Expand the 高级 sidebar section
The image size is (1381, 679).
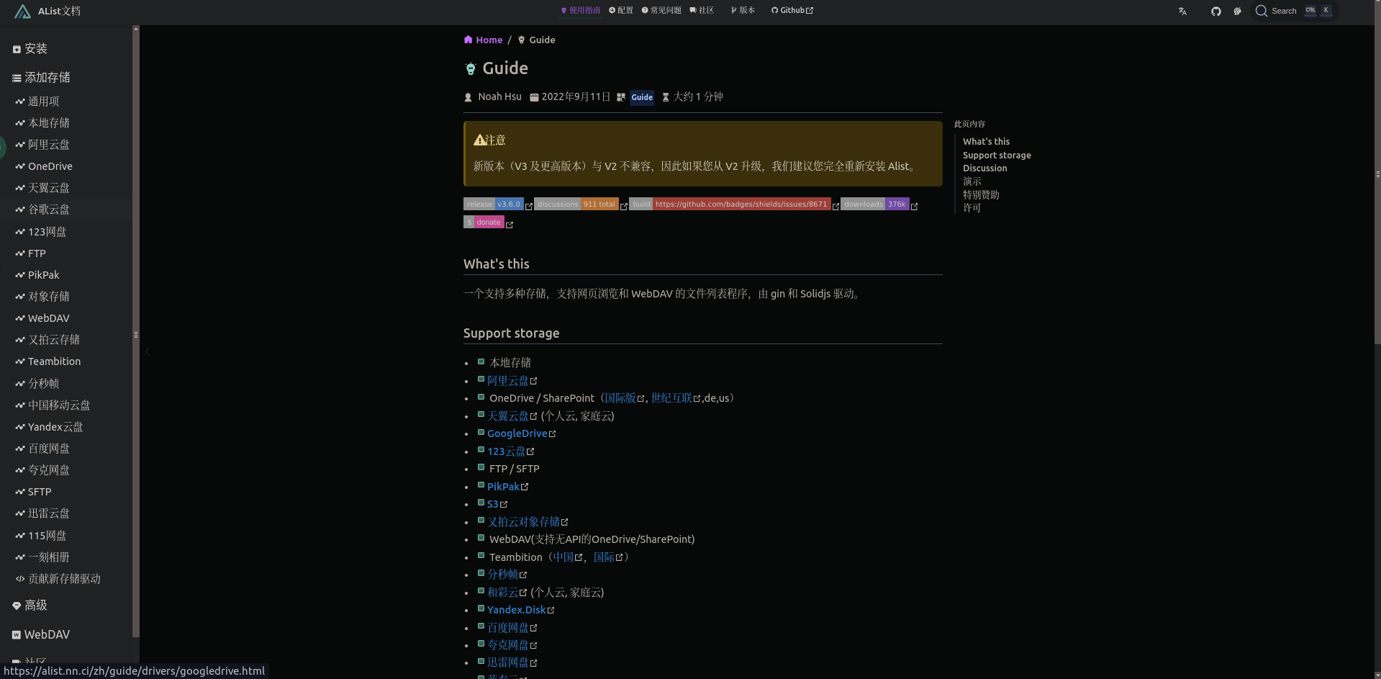click(36, 606)
